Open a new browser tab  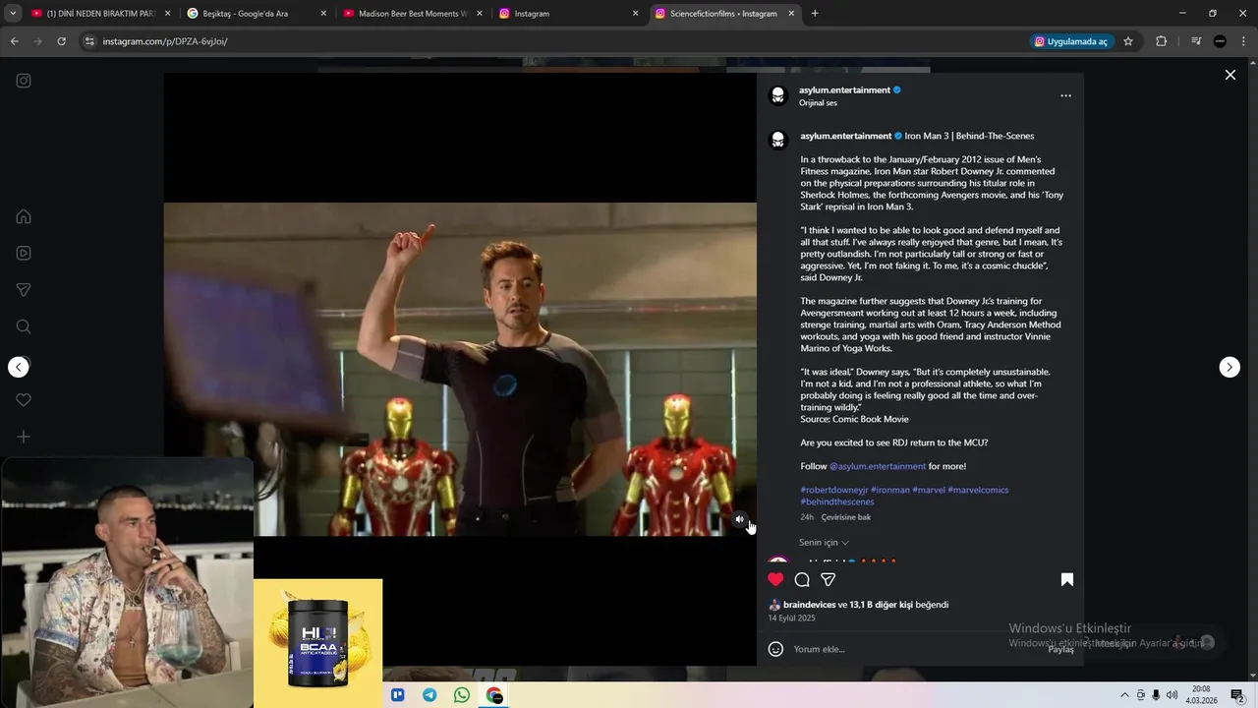pos(815,14)
